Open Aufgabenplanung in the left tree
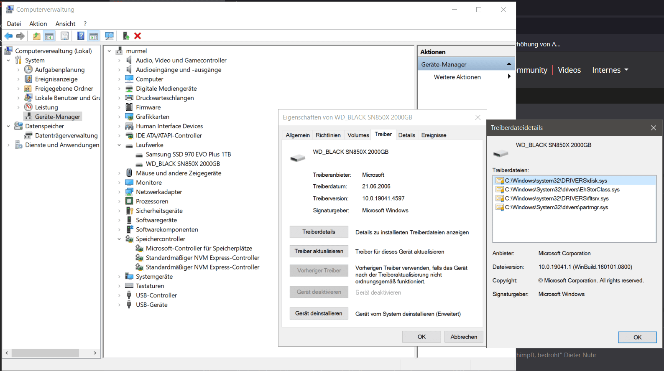This screenshot has width=664, height=371. tap(60, 70)
